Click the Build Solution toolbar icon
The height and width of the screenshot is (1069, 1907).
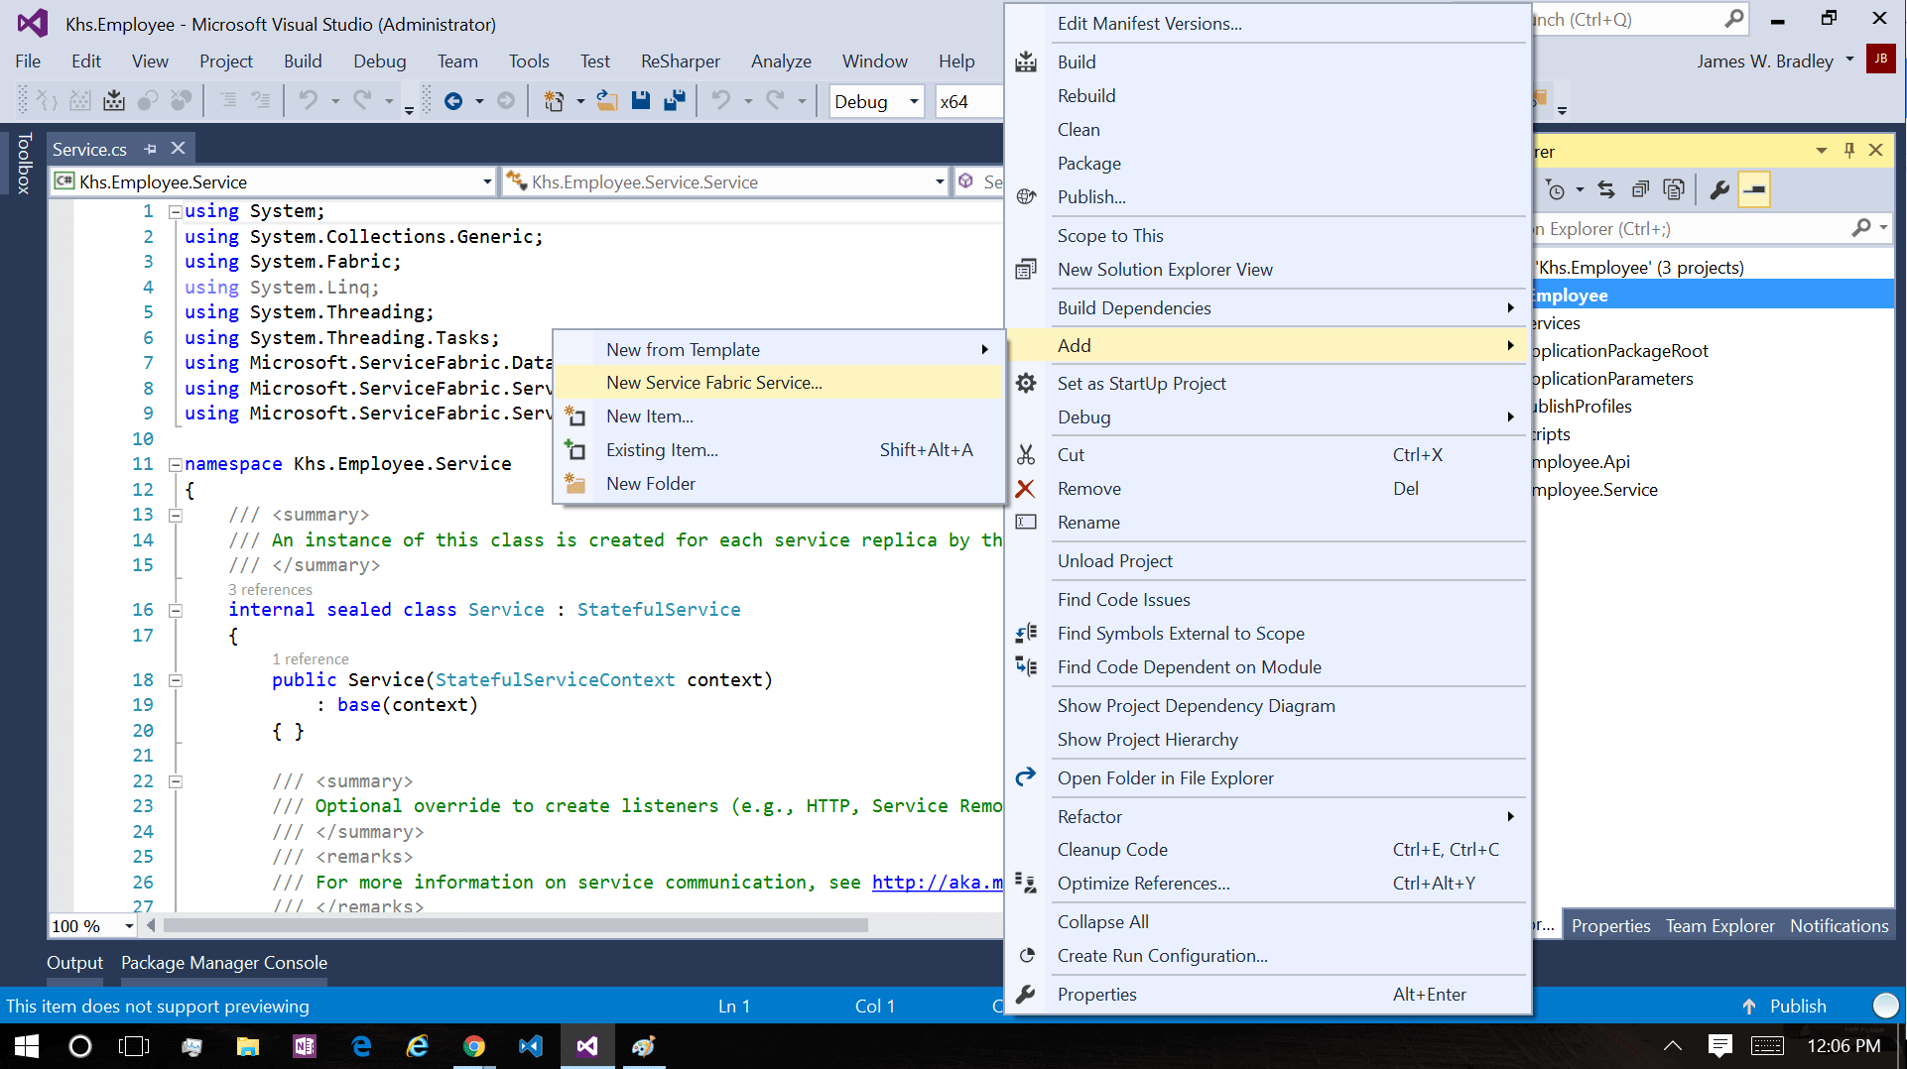114,101
